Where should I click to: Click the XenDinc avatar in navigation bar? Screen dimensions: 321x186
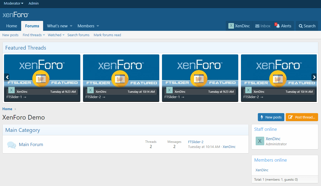pyautogui.click(x=231, y=26)
